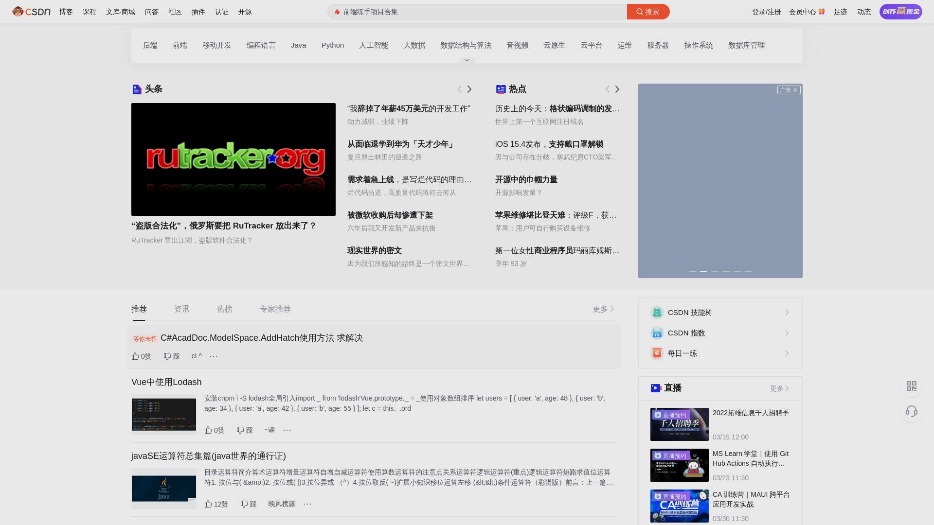Open 足迹 footprint link
The height and width of the screenshot is (525, 934).
[x=840, y=12]
